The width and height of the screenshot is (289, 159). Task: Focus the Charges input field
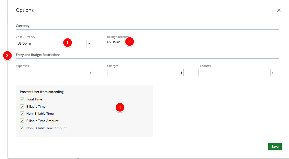(143, 73)
